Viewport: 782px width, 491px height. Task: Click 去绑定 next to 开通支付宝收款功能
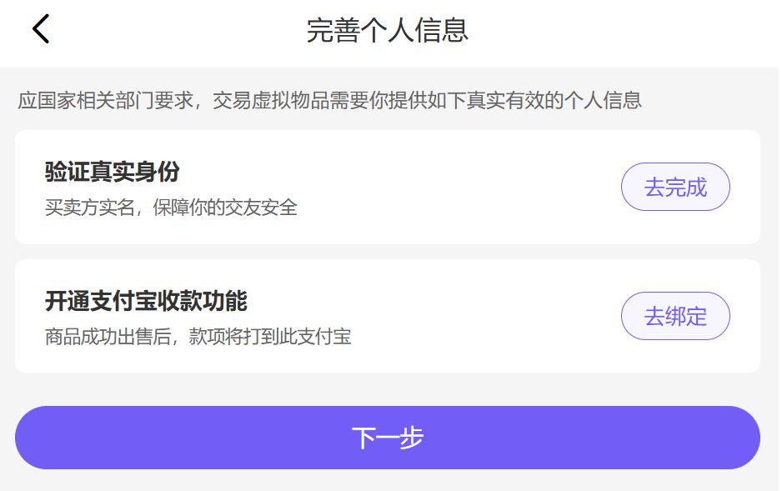tap(675, 316)
